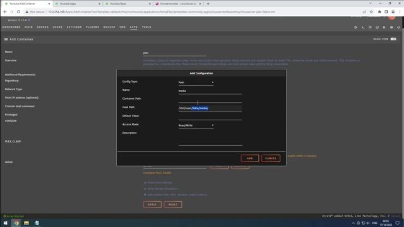Image resolution: width=404 pixels, height=227 pixels.
Task: Open the Main menu item
Action: click(28, 27)
